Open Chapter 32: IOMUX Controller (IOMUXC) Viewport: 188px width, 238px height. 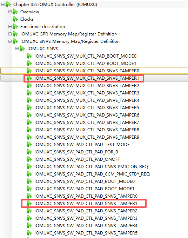(x=55, y=5)
